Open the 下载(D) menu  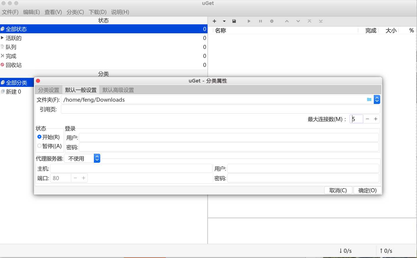click(98, 12)
